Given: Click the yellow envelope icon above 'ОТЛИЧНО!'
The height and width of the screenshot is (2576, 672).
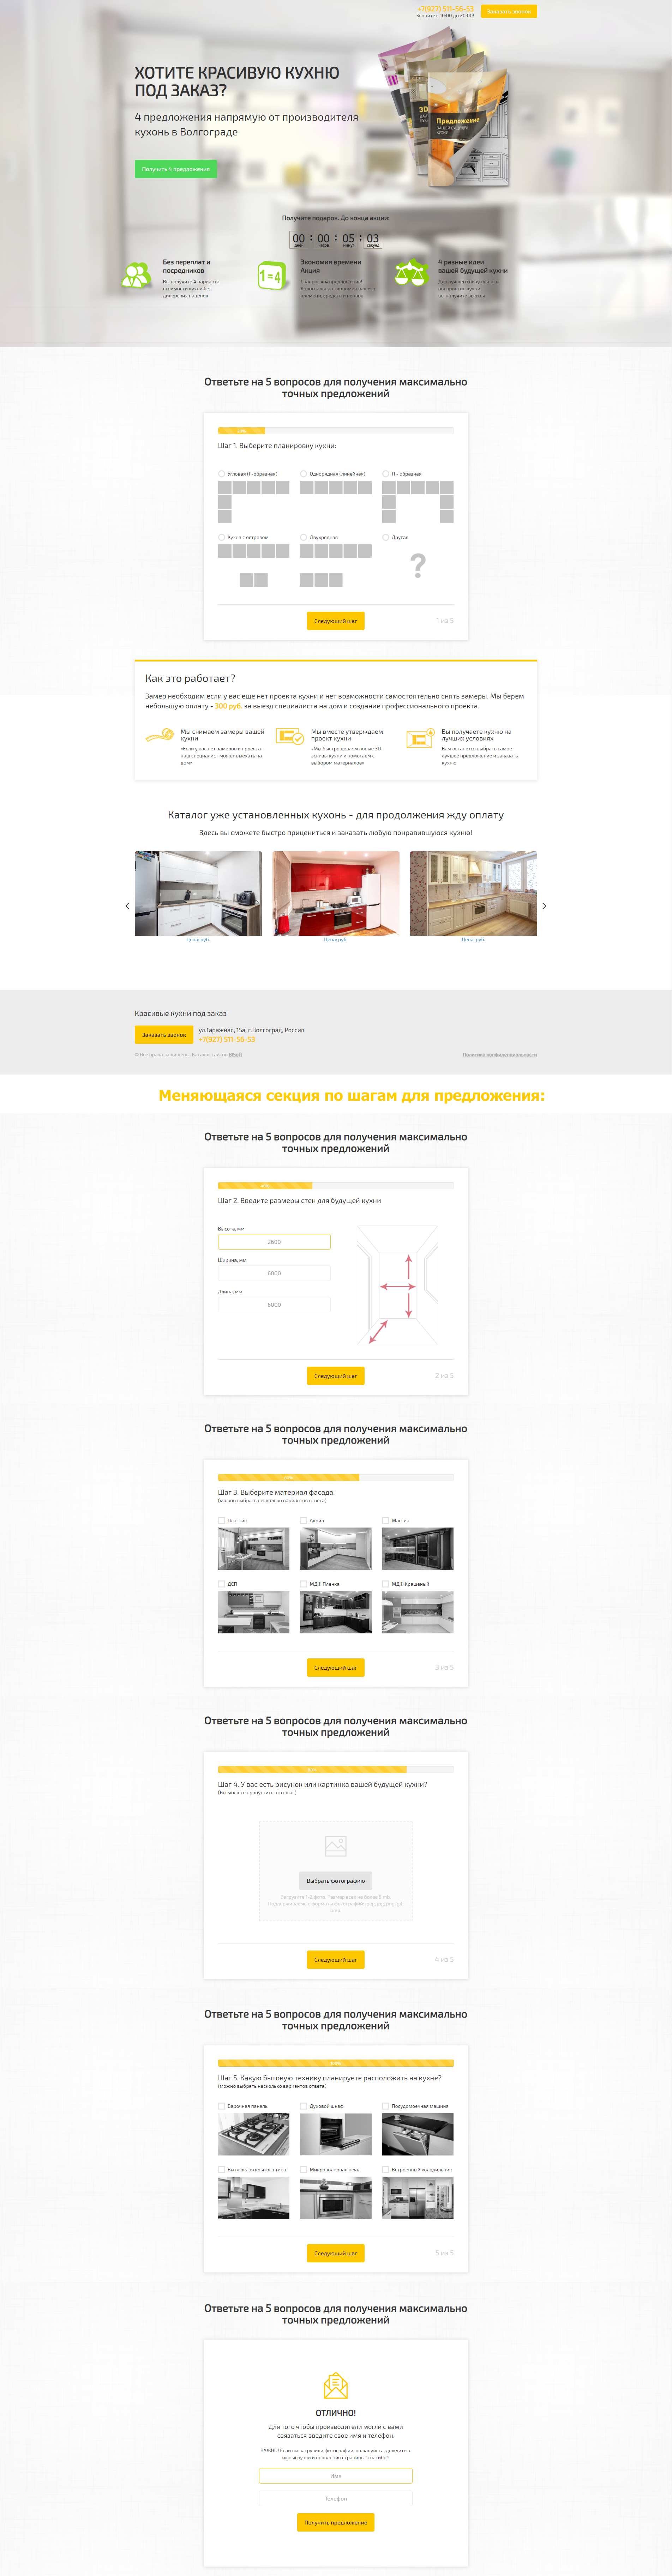Looking at the screenshot, I should pyautogui.click(x=336, y=2386).
